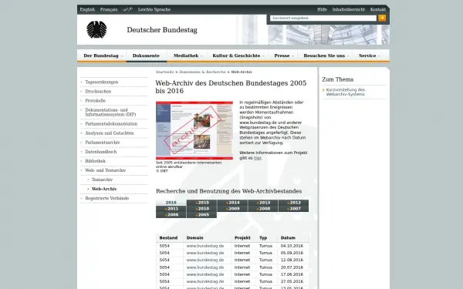Open Kurzvorstellung des Webarchiv-Systems link

click(346, 92)
